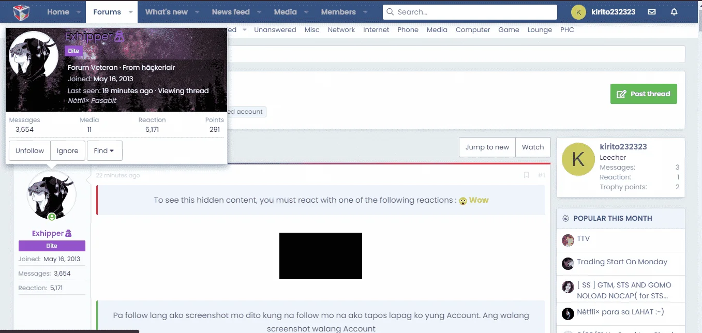
Task: Open kirito232323 profile link in sidebar
Action: click(x=623, y=147)
